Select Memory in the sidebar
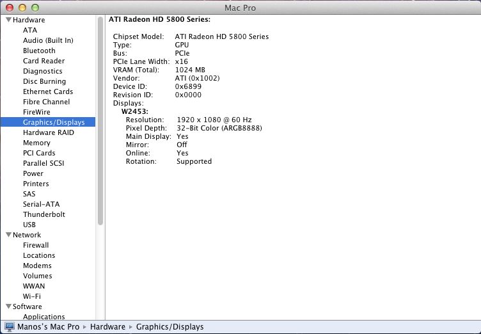The height and width of the screenshot is (334, 481). coord(36,143)
